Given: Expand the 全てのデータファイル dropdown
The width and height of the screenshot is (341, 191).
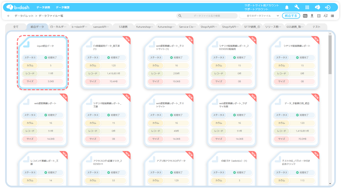Looking at the screenshot, I should [x=260, y=16].
